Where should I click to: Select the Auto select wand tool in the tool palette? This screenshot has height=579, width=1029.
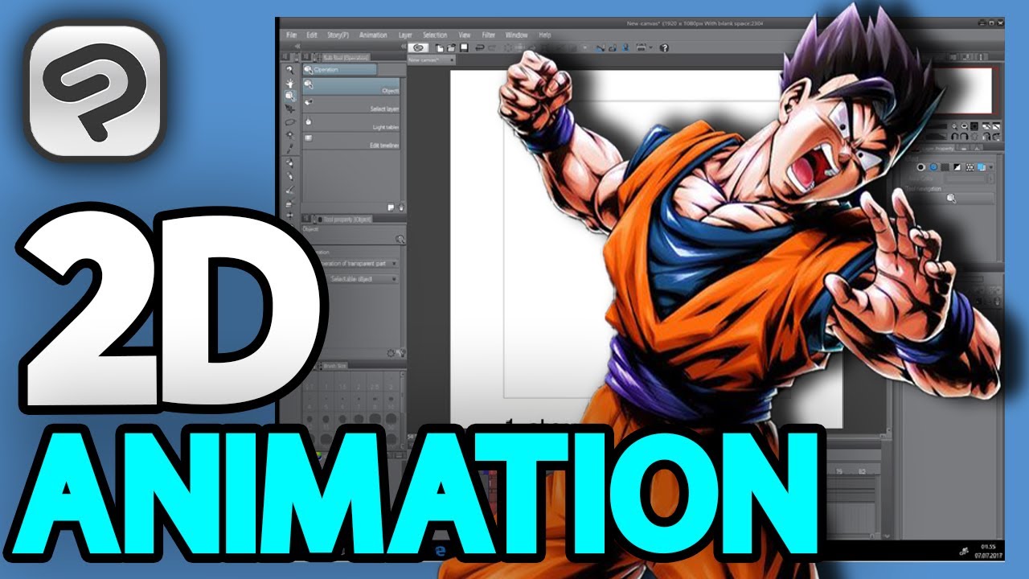[x=289, y=135]
